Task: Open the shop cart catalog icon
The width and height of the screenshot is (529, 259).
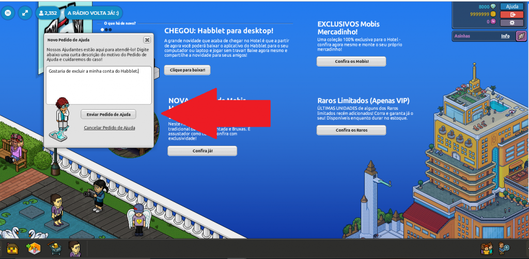Action: (x=54, y=248)
